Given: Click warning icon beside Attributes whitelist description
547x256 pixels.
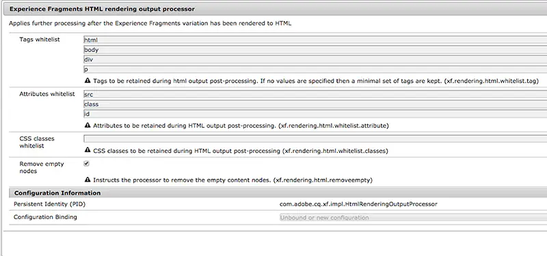Looking at the screenshot, I should tap(88, 126).
